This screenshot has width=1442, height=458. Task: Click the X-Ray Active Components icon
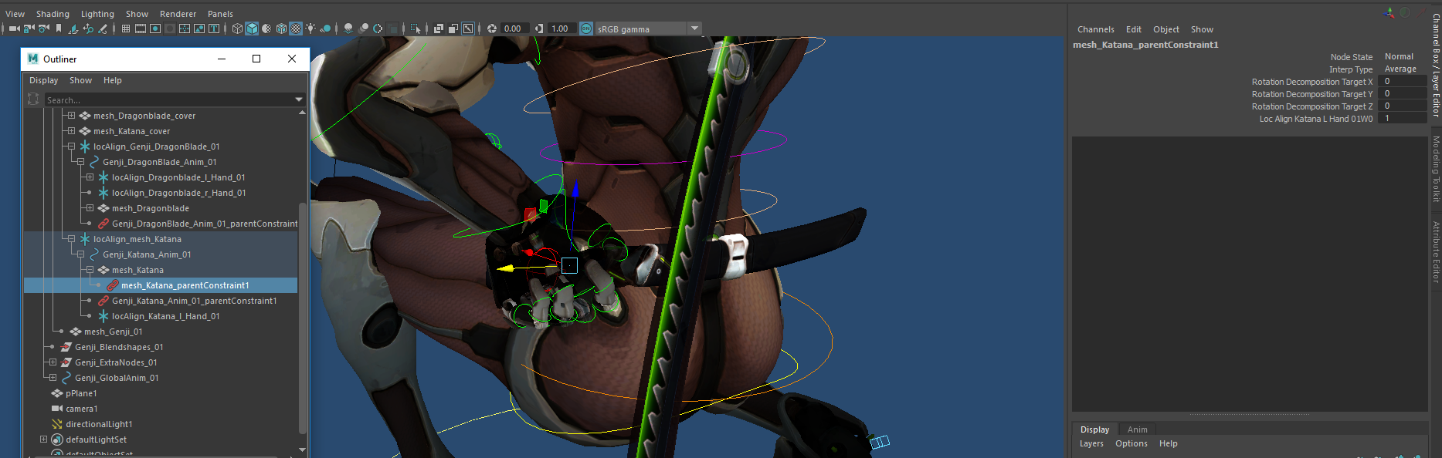(453, 29)
